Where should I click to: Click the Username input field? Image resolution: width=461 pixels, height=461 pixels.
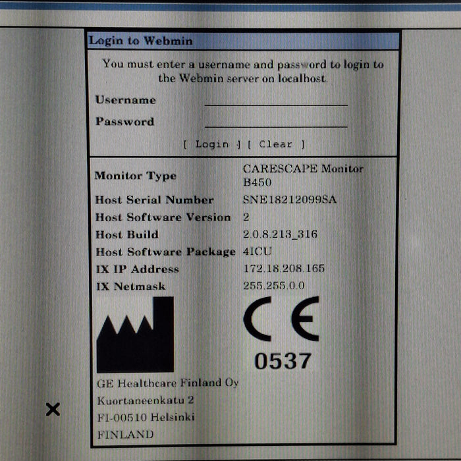coord(276,99)
